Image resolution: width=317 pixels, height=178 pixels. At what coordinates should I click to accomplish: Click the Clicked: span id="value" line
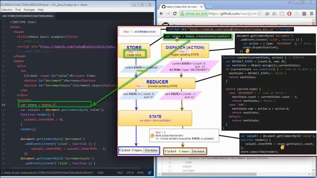tap(59, 76)
